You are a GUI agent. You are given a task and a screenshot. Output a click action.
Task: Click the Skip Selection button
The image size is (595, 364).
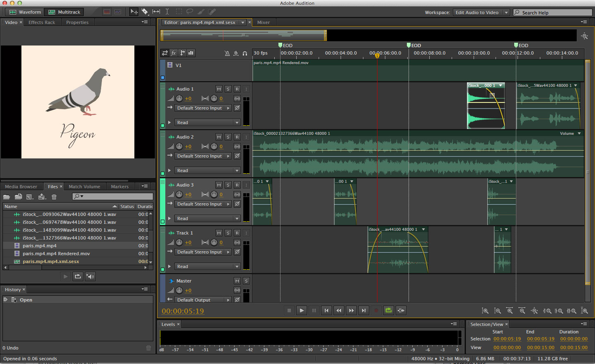point(401,310)
